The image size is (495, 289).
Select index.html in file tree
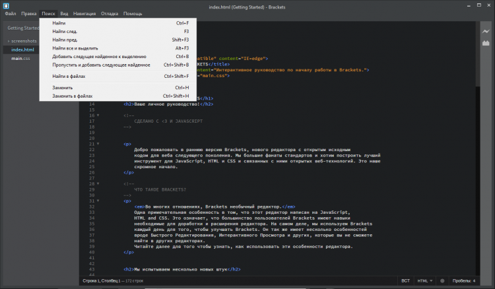[x=23, y=49]
